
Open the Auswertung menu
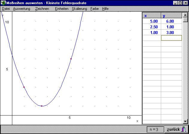point(22,9)
